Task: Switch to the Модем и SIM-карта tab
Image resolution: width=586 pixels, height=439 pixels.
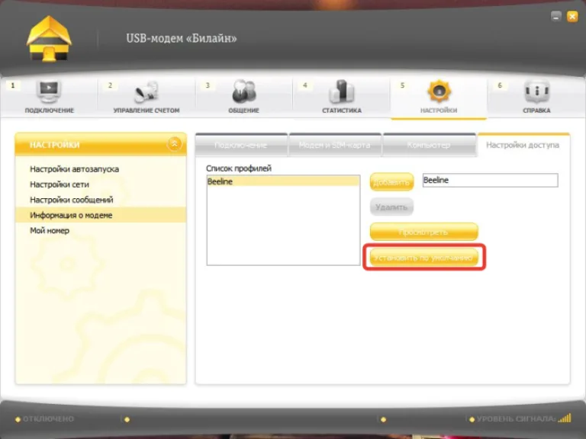Action: [335, 146]
